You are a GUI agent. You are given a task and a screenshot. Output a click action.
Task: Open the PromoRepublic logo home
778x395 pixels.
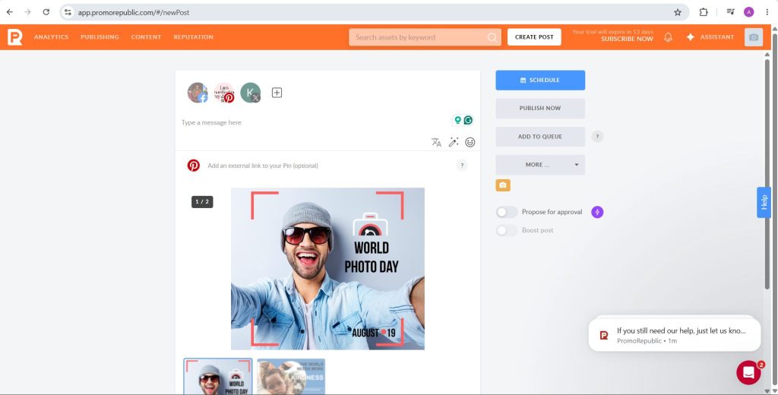(15, 37)
